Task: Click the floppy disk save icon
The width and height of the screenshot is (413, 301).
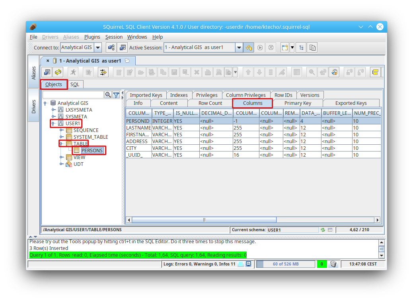Action: 174,72
